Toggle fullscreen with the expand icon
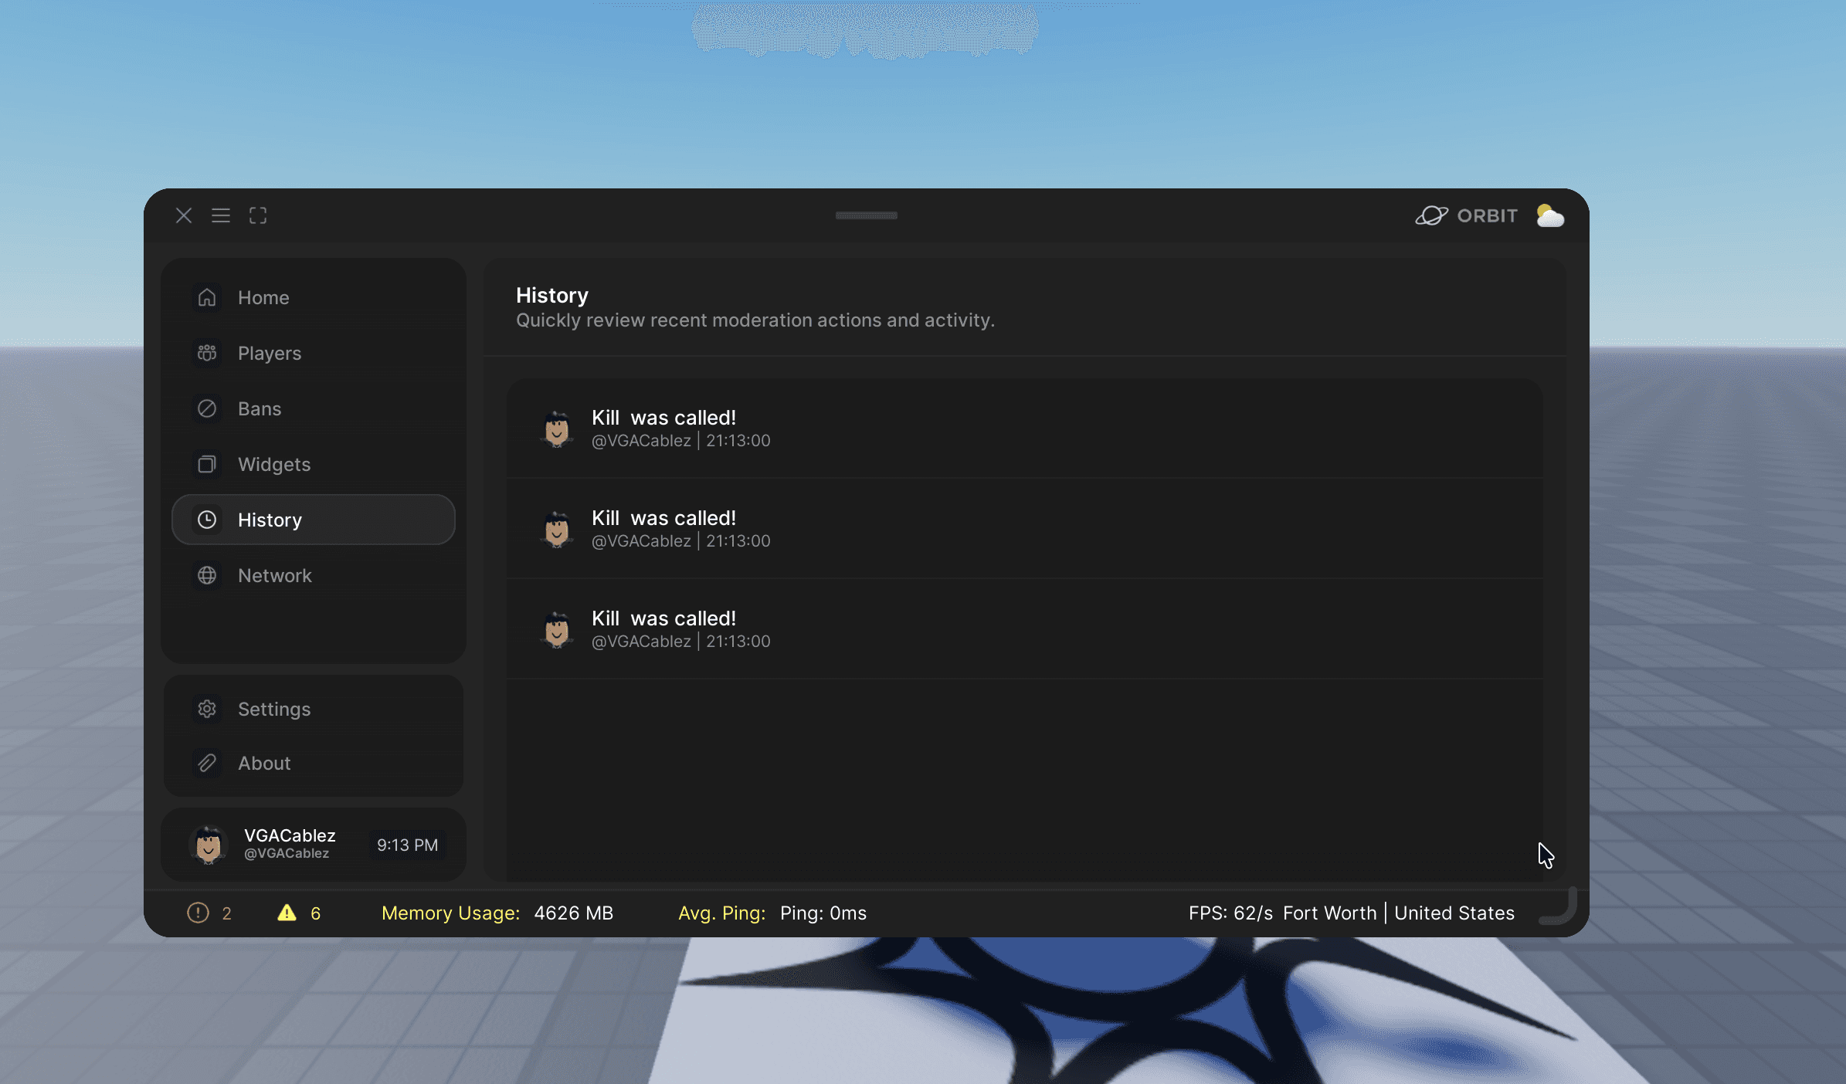 coord(258,215)
